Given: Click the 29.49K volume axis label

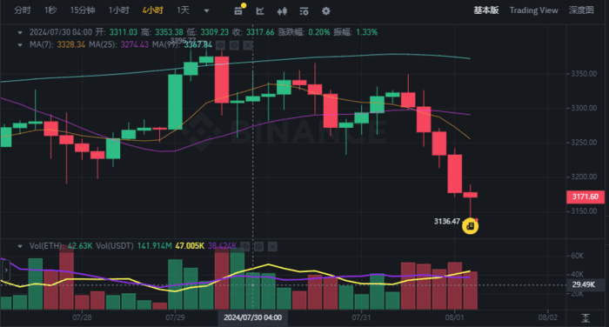Looking at the screenshot, I should tap(584, 284).
